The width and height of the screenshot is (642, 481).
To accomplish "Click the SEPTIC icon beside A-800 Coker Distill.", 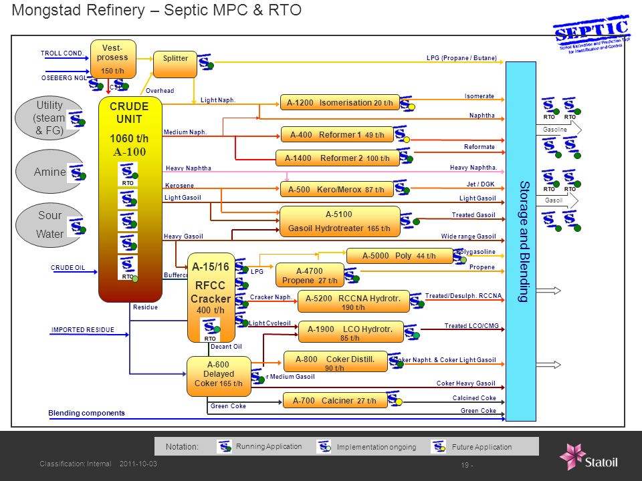I will tap(395, 360).
